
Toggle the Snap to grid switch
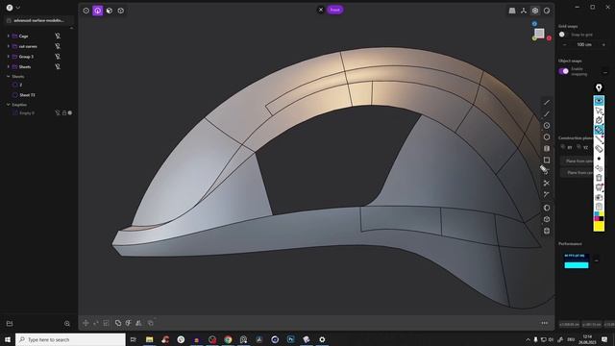click(x=563, y=35)
